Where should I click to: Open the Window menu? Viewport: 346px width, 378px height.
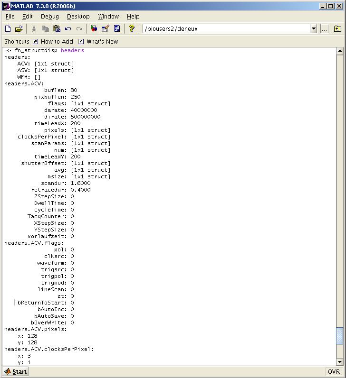coord(108,17)
